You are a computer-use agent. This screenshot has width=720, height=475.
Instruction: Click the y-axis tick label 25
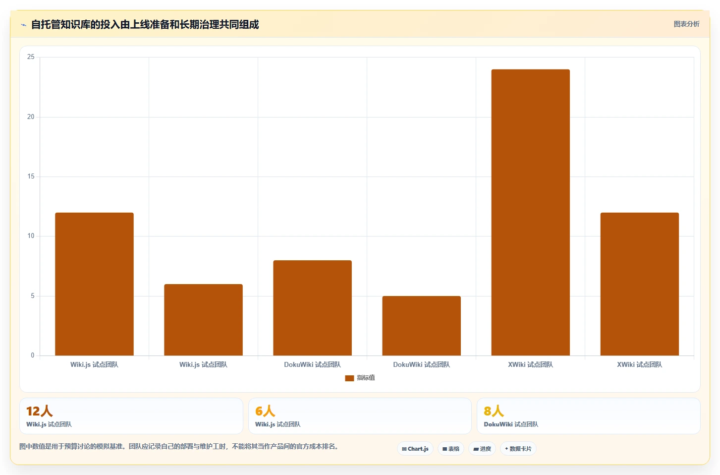point(31,57)
